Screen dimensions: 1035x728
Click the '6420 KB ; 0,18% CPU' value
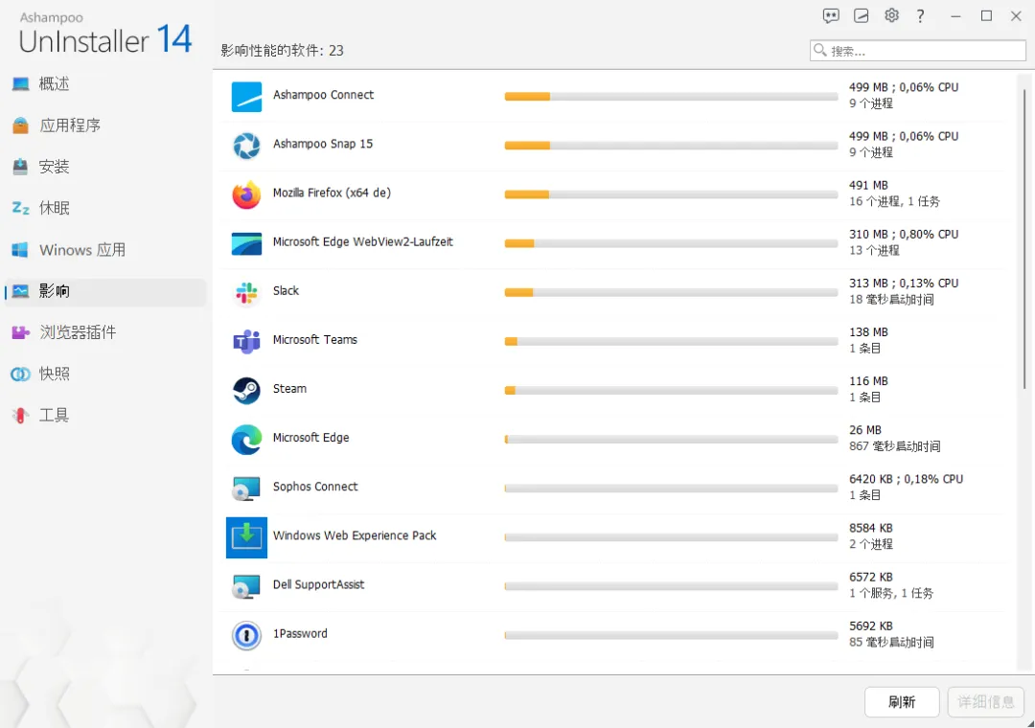(x=906, y=479)
